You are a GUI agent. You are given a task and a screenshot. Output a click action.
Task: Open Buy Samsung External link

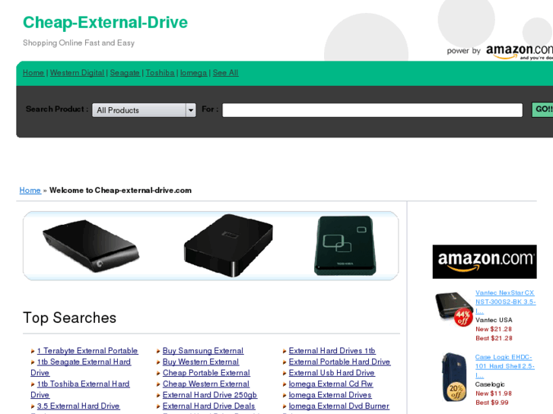203,351
